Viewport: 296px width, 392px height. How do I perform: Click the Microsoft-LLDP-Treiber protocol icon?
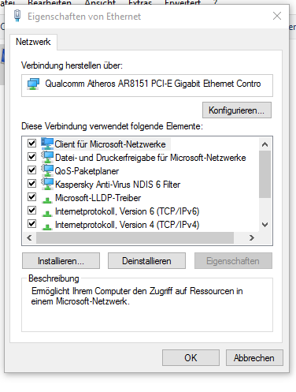point(47,200)
